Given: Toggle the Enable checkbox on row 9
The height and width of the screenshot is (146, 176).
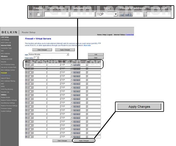Looking at the screenshot, I should point(30,95).
